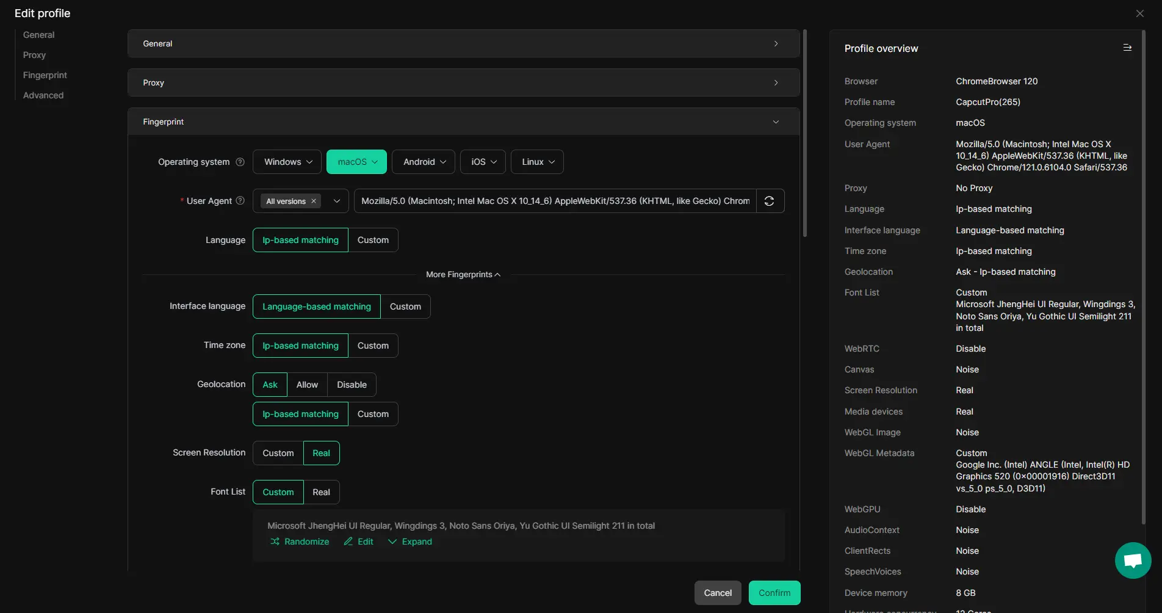Expand the General section
The width and height of the screenshot is (1162, 613).
(x=463, y=43)
